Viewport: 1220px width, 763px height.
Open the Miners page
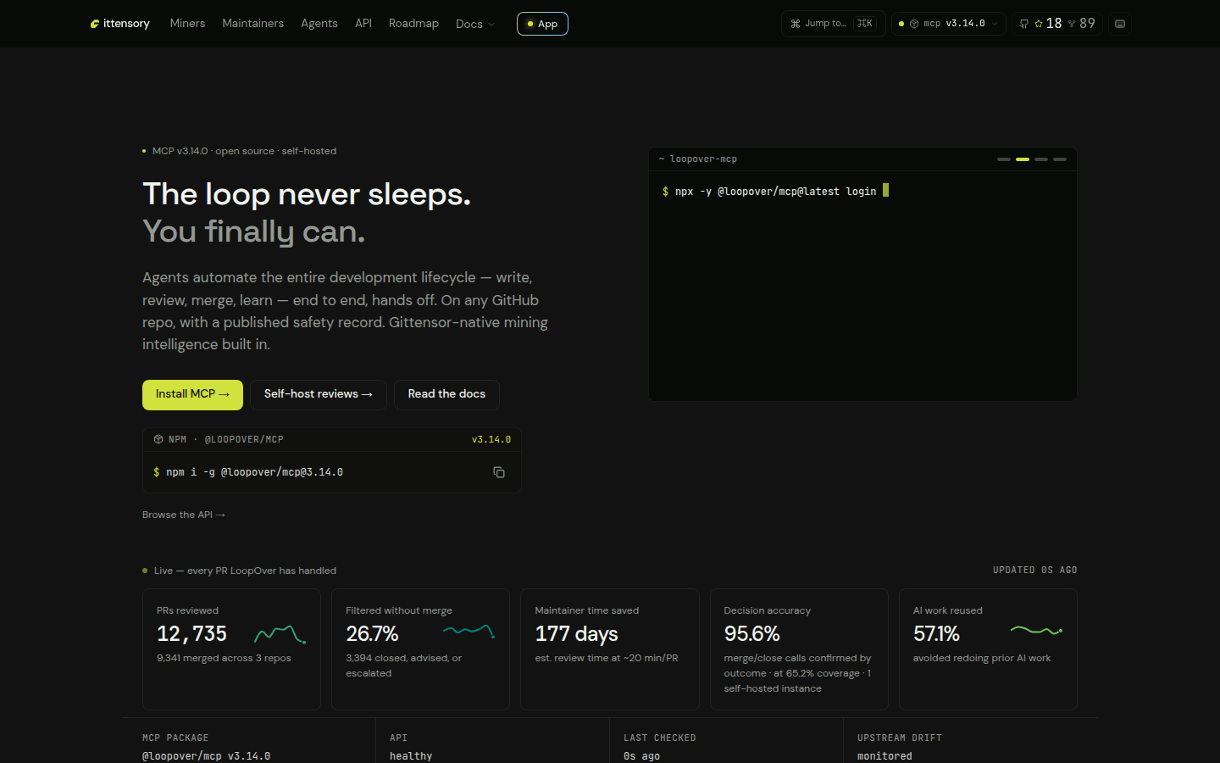coord(187,24)
